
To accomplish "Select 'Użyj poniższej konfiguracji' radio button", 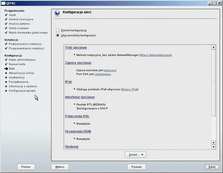I will [58, 35].
